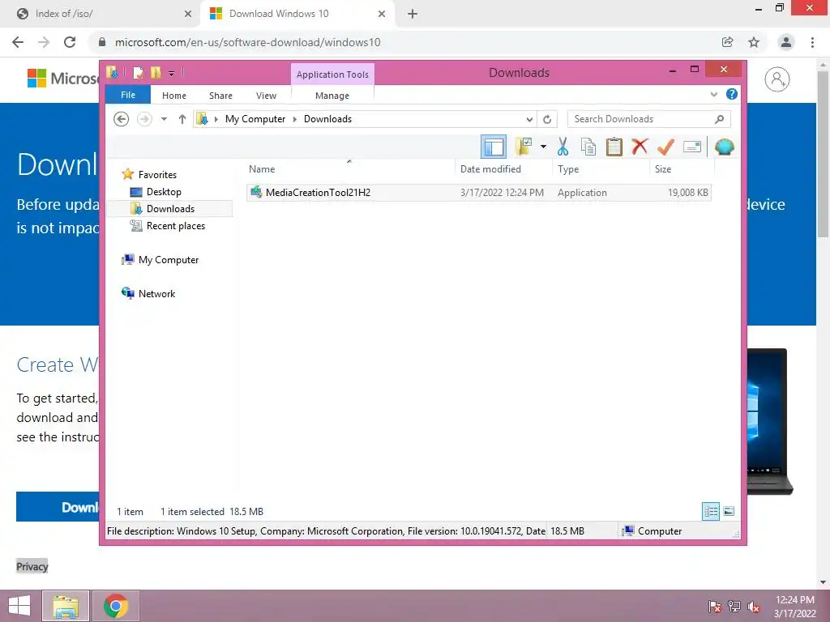Paste using the clipboard icon
Viewport: 830px width, 622px height.
[x=614, y=147]
